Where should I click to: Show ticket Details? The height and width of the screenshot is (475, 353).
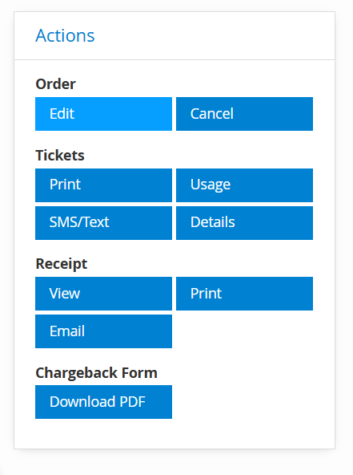[x=244, y=223]
